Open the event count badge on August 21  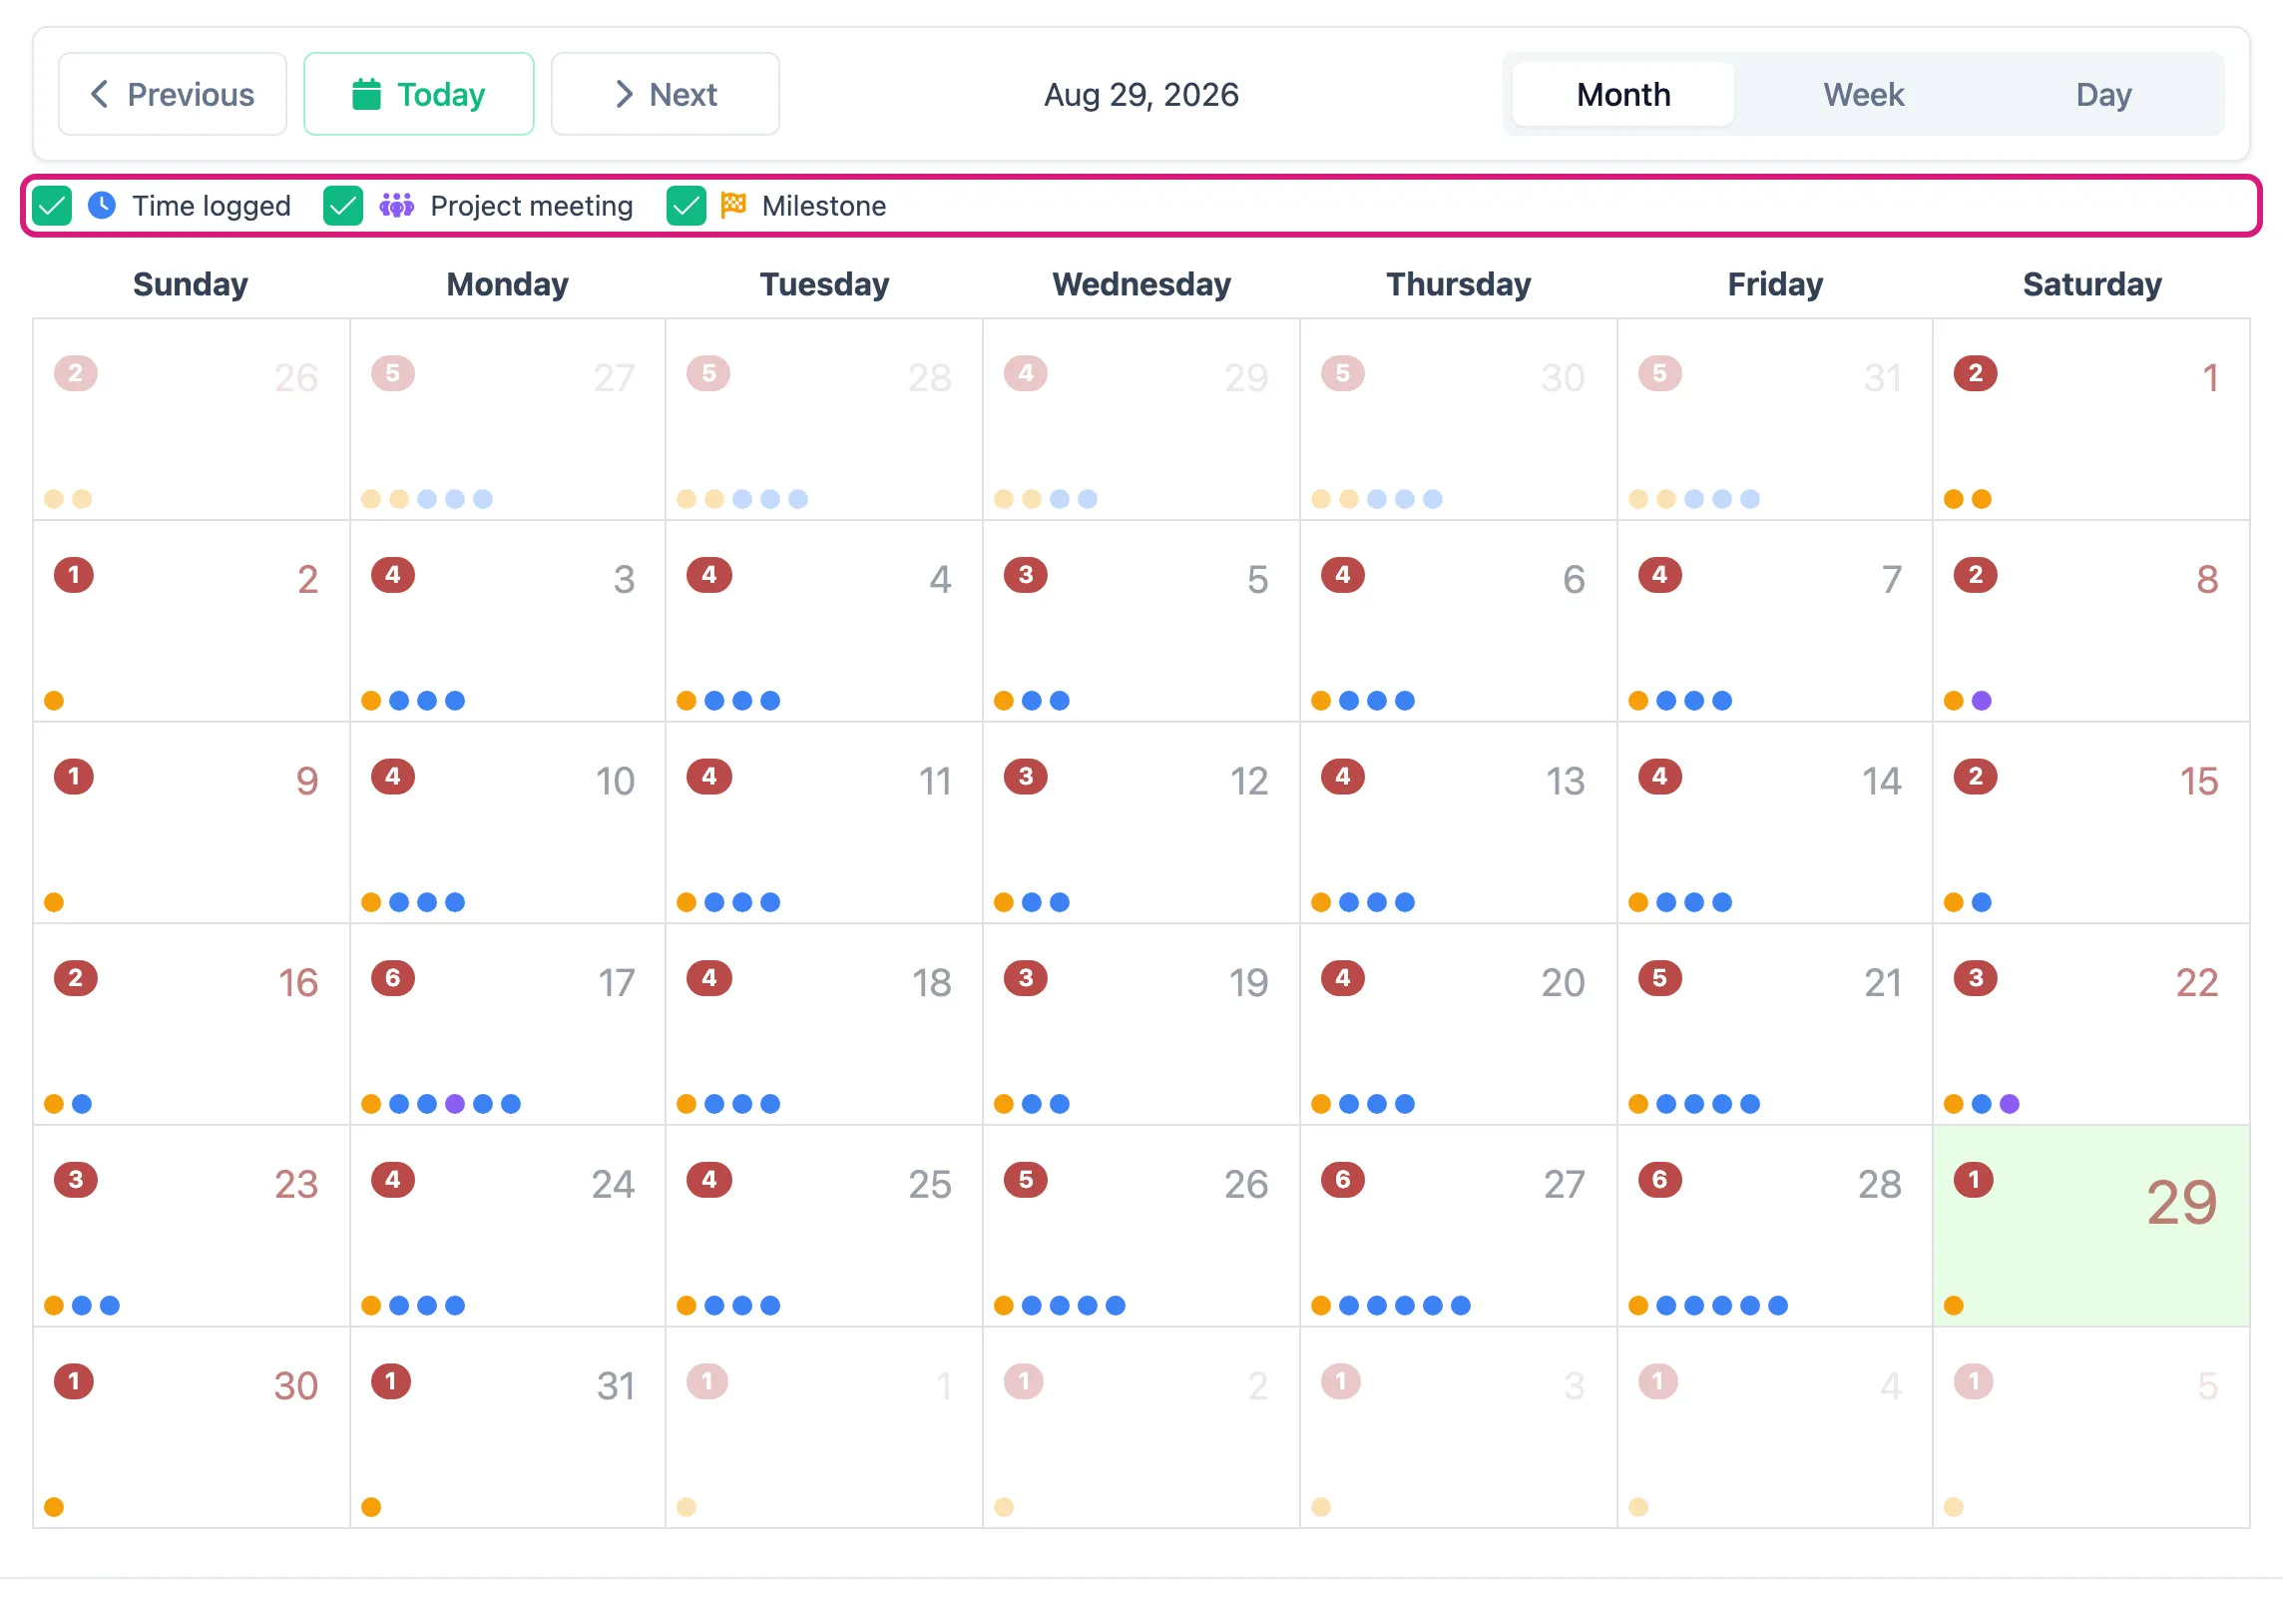coord(1660,978)
